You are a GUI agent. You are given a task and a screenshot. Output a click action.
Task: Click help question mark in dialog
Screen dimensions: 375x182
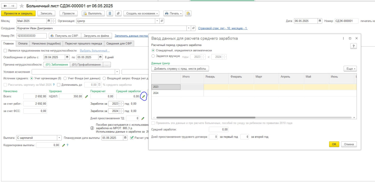[x=353, y=46]
